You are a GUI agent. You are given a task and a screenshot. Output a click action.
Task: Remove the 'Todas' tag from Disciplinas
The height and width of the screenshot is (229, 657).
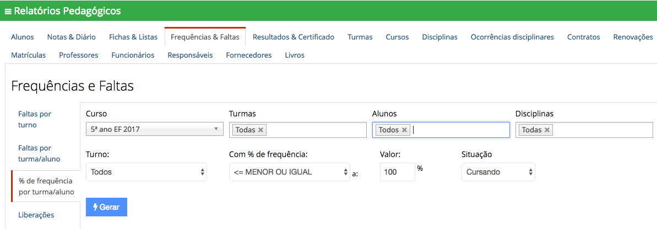(x=547, y=130)
